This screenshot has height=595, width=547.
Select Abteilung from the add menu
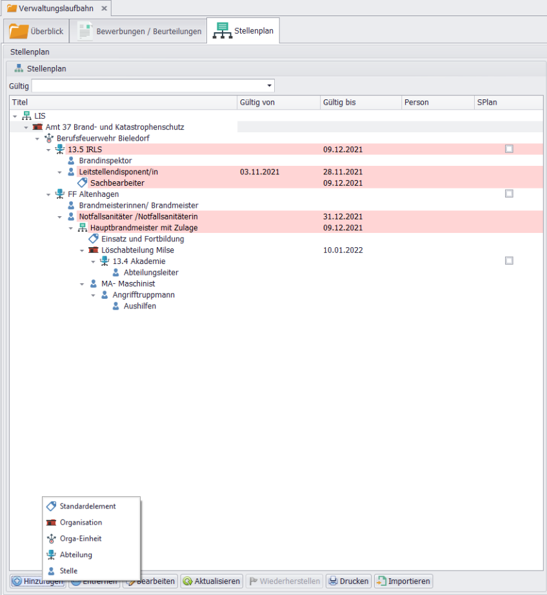(x=76, y=554)
